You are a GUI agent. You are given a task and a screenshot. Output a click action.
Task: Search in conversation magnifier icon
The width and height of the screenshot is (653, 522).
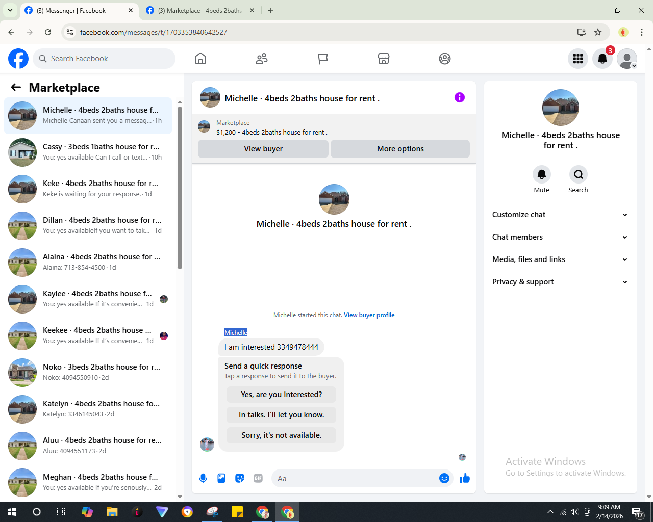[x=579, y=174]
